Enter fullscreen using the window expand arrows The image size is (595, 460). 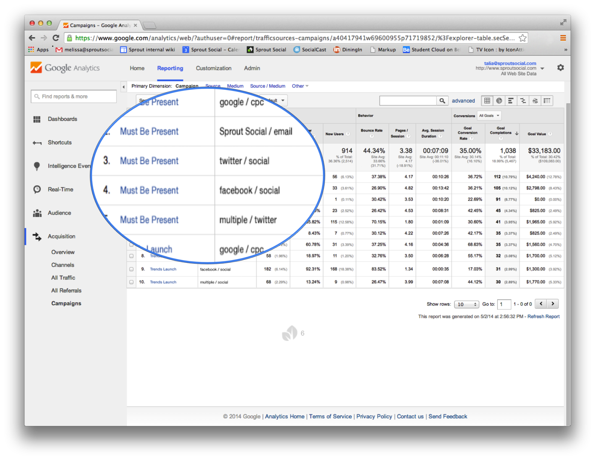coord(563,22)
